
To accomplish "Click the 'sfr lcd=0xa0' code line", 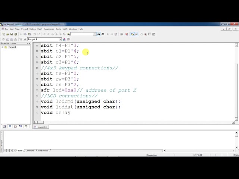I will tap(59, 90).
